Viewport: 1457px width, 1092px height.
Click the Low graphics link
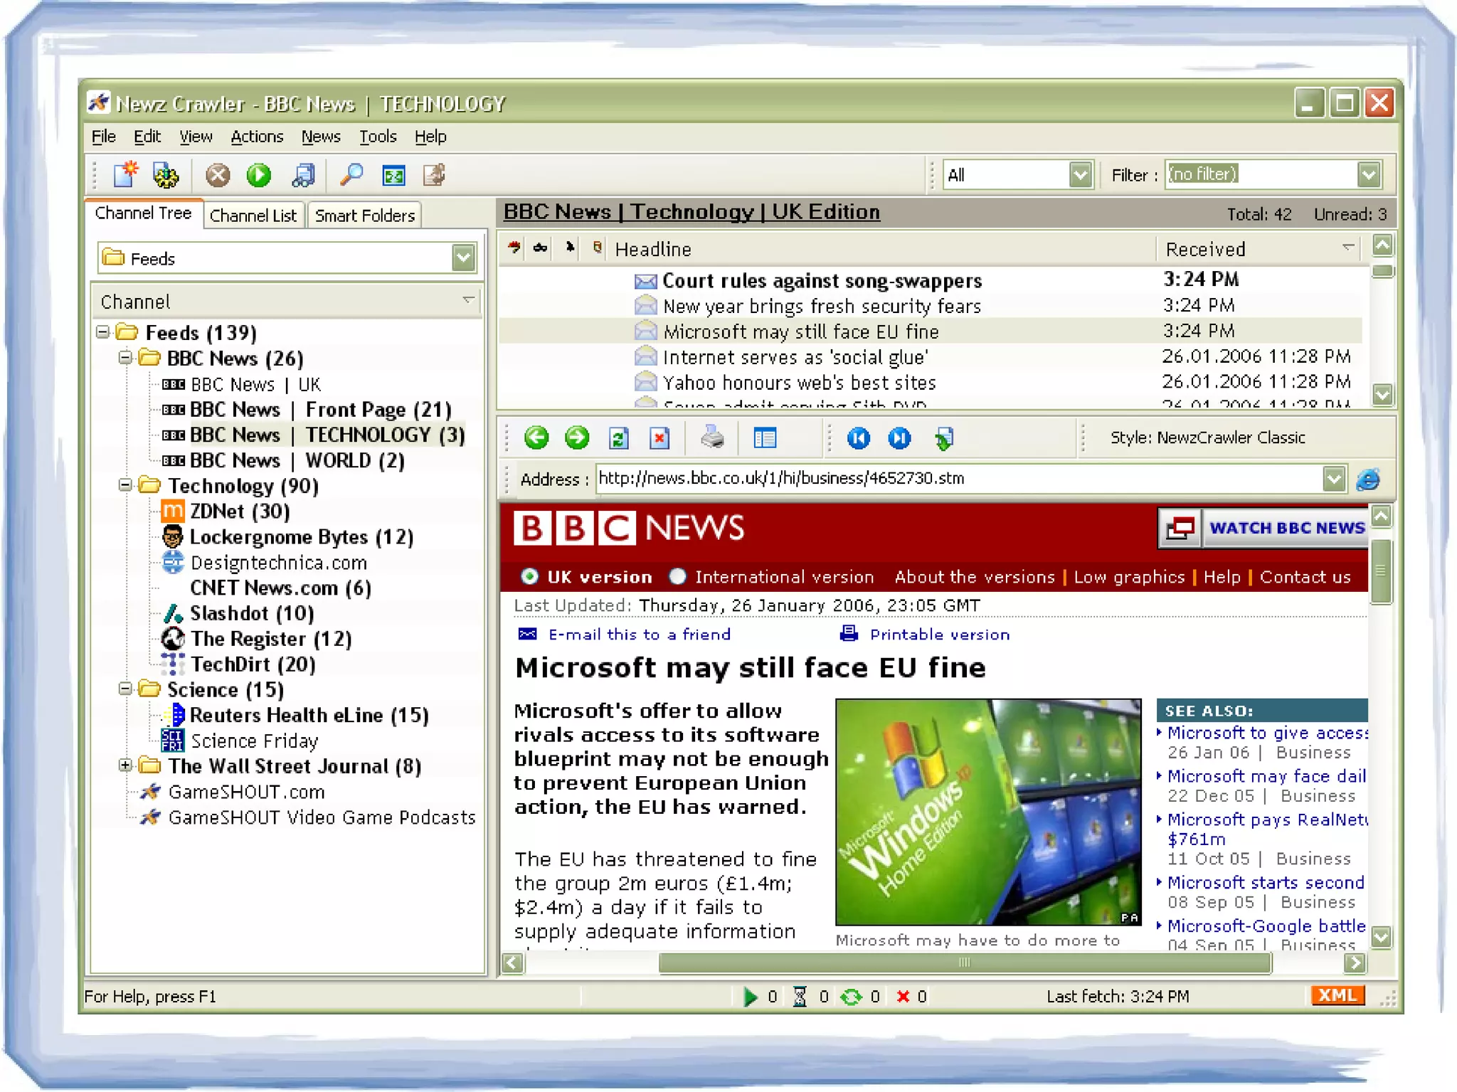pos(1129,577)
